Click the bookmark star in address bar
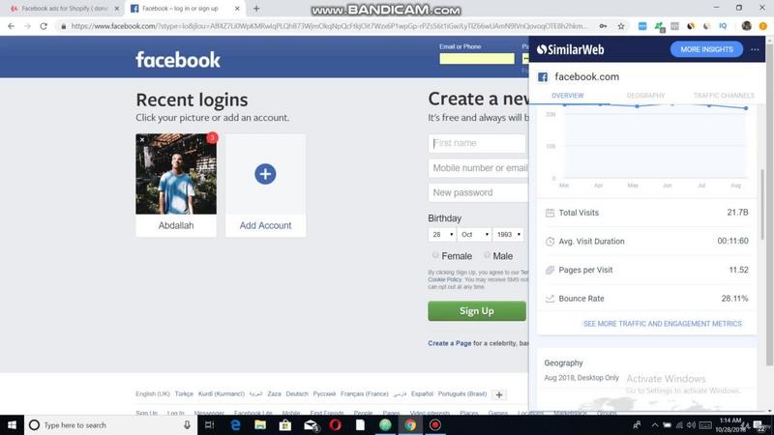Screen dimensions: 774x435 (x=621, y=26)
